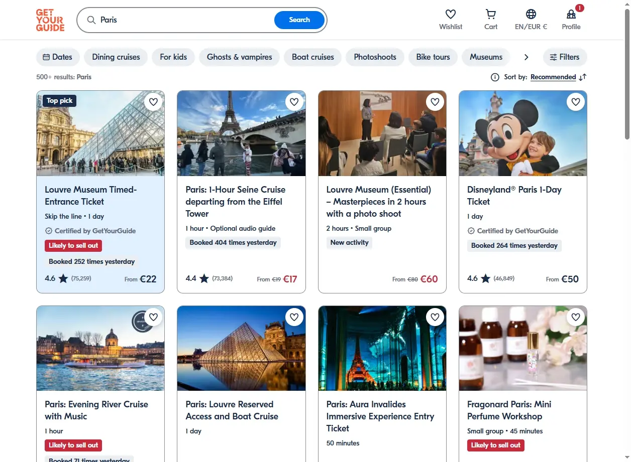Click Booked 264 times yesterday label

(x=514, y=246)
